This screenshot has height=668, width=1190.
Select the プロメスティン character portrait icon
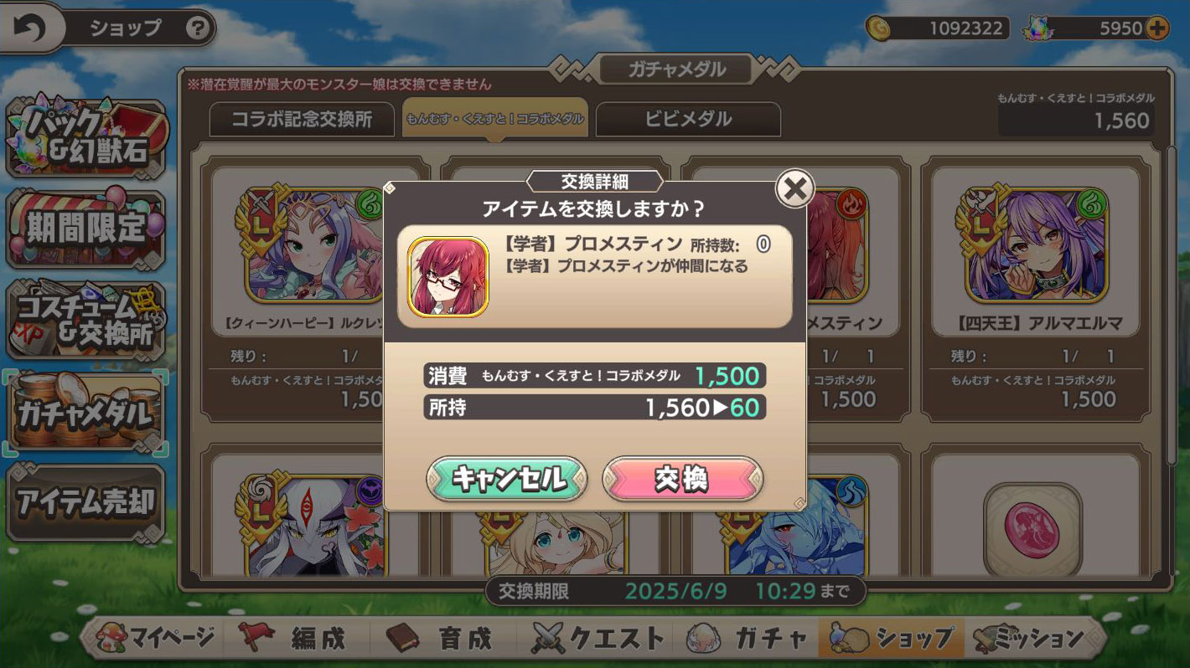448,277
